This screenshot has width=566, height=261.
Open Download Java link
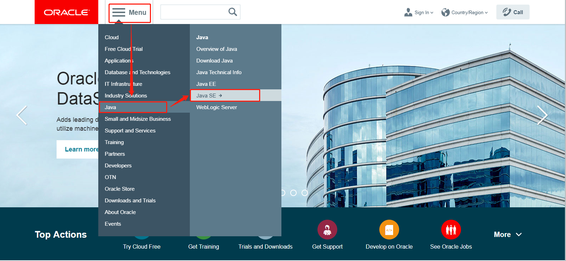point(215,60)
